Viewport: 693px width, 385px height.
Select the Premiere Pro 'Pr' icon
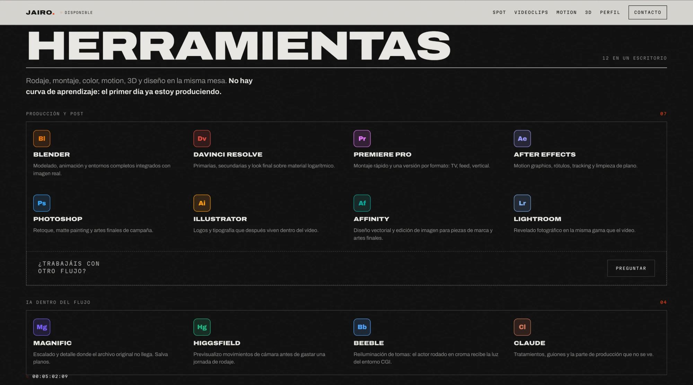coord(362,138)
